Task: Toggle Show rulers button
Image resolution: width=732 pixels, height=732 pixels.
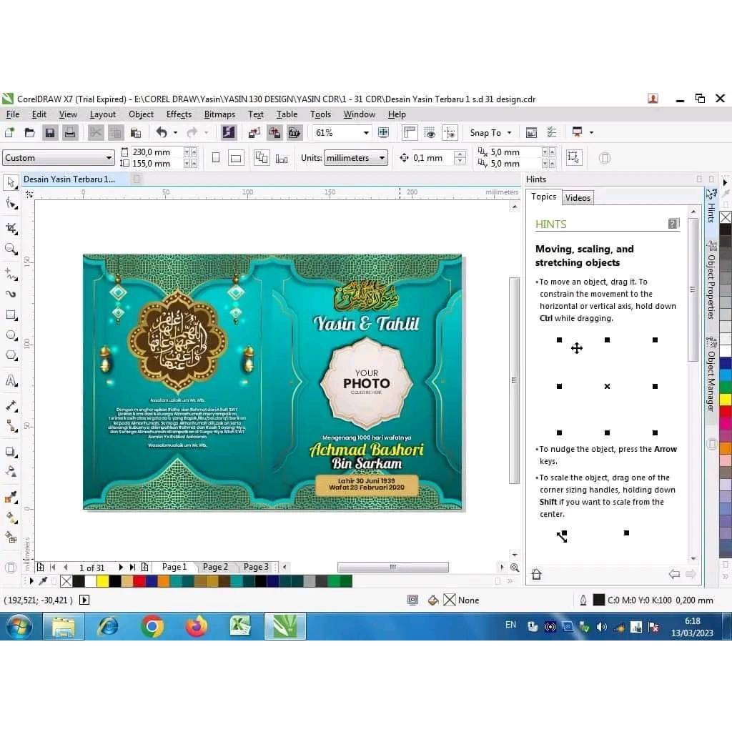Action: pos(410,132)
